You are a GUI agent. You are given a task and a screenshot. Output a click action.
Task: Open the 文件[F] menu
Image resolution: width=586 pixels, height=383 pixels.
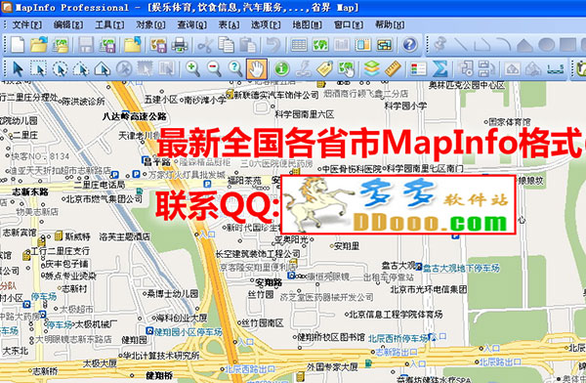click(x=27, y=24)
